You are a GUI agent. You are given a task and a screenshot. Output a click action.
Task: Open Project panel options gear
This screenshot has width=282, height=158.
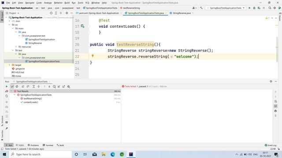coord(67,13)
